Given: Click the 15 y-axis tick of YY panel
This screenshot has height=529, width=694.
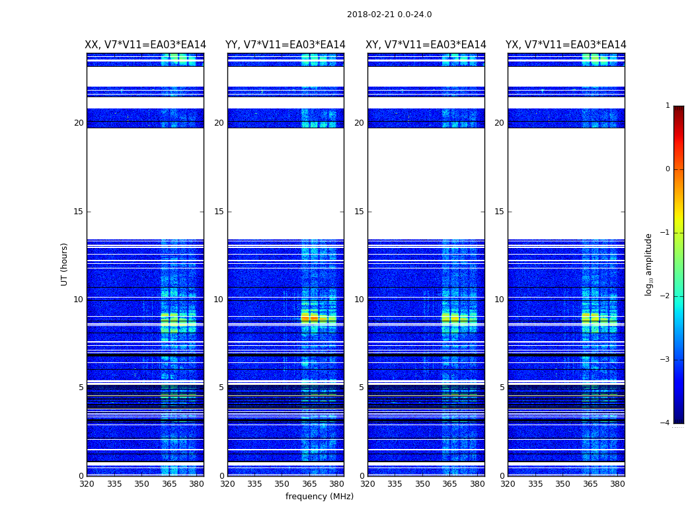Looking at the screenshot, I should (x=218, y=212).
